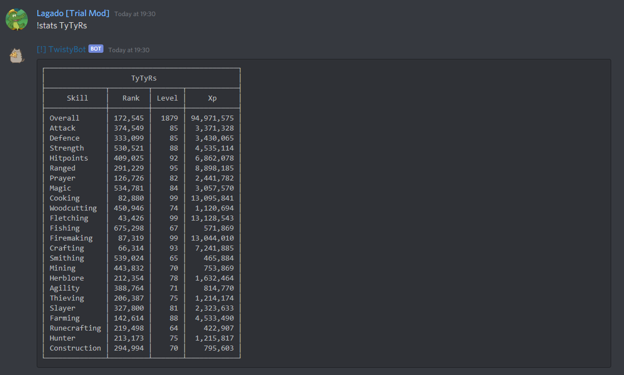Click Smithing rank 539,024

[129, 258]
